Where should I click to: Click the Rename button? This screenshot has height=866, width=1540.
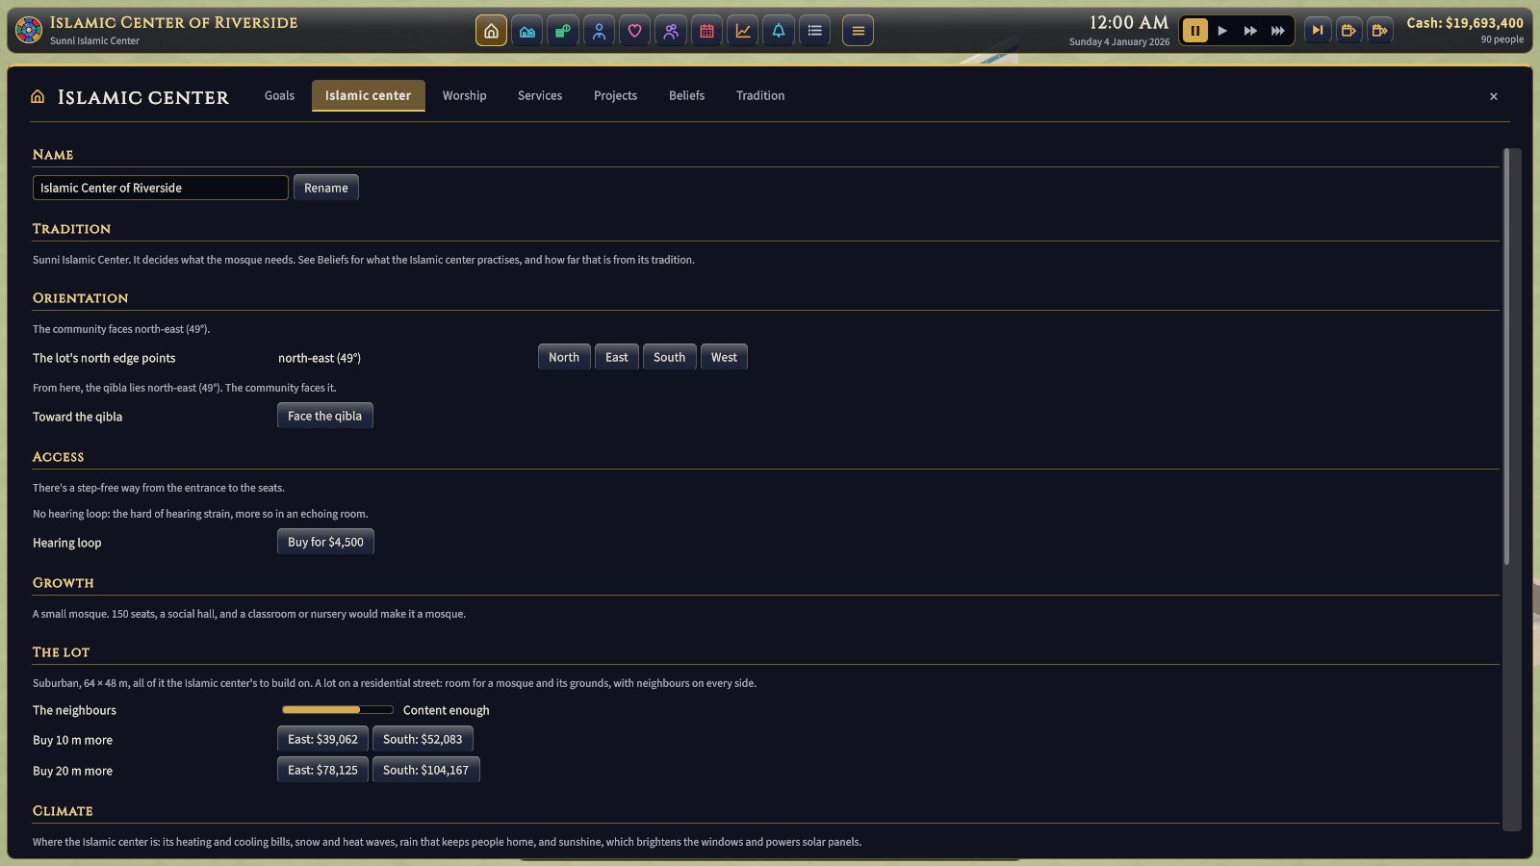tap(326, 188)
